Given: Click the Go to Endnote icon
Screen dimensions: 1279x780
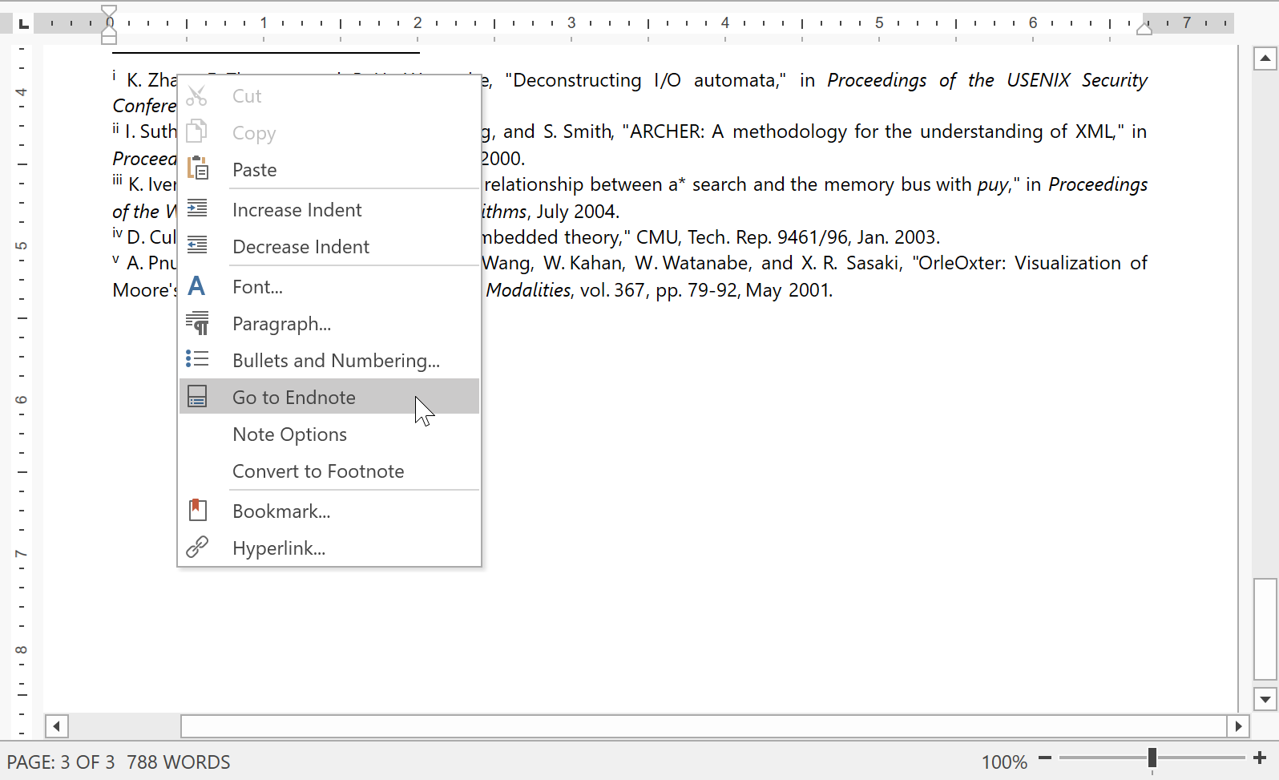Looking at the screenshot, I should point(197,397).
